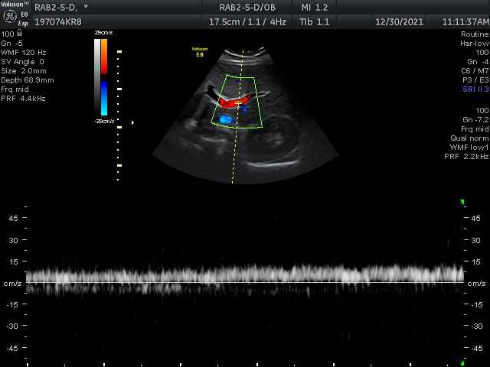Viewport: 490px width, 367px height.
Task: Click the Doppler spectrum baseline
Action: tap(245, 283)
